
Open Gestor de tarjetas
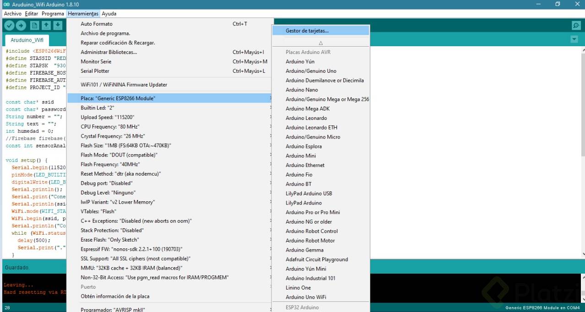(x=320, y=31)
